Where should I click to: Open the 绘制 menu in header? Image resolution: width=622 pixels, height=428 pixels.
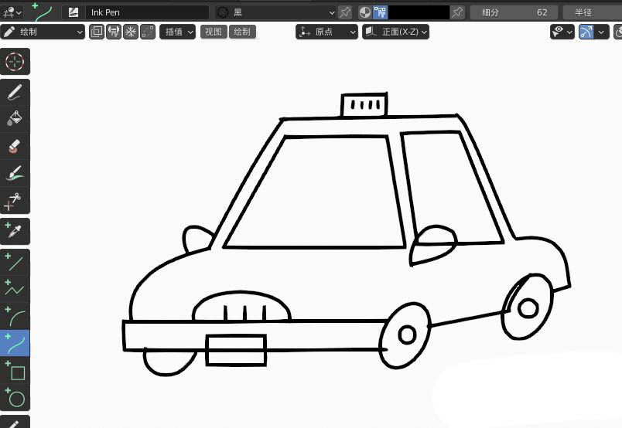[x=242, y=32]
